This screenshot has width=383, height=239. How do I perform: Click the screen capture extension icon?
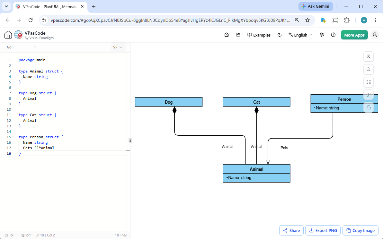tap(335, 20)
